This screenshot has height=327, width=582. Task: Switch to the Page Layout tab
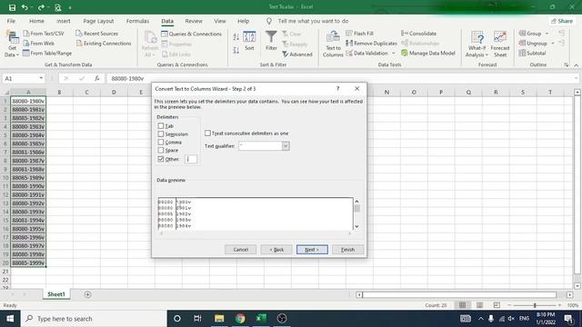(x=98, y=21)
